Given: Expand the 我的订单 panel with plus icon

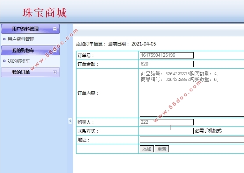Looking at the screenshot, I should 55,72.
